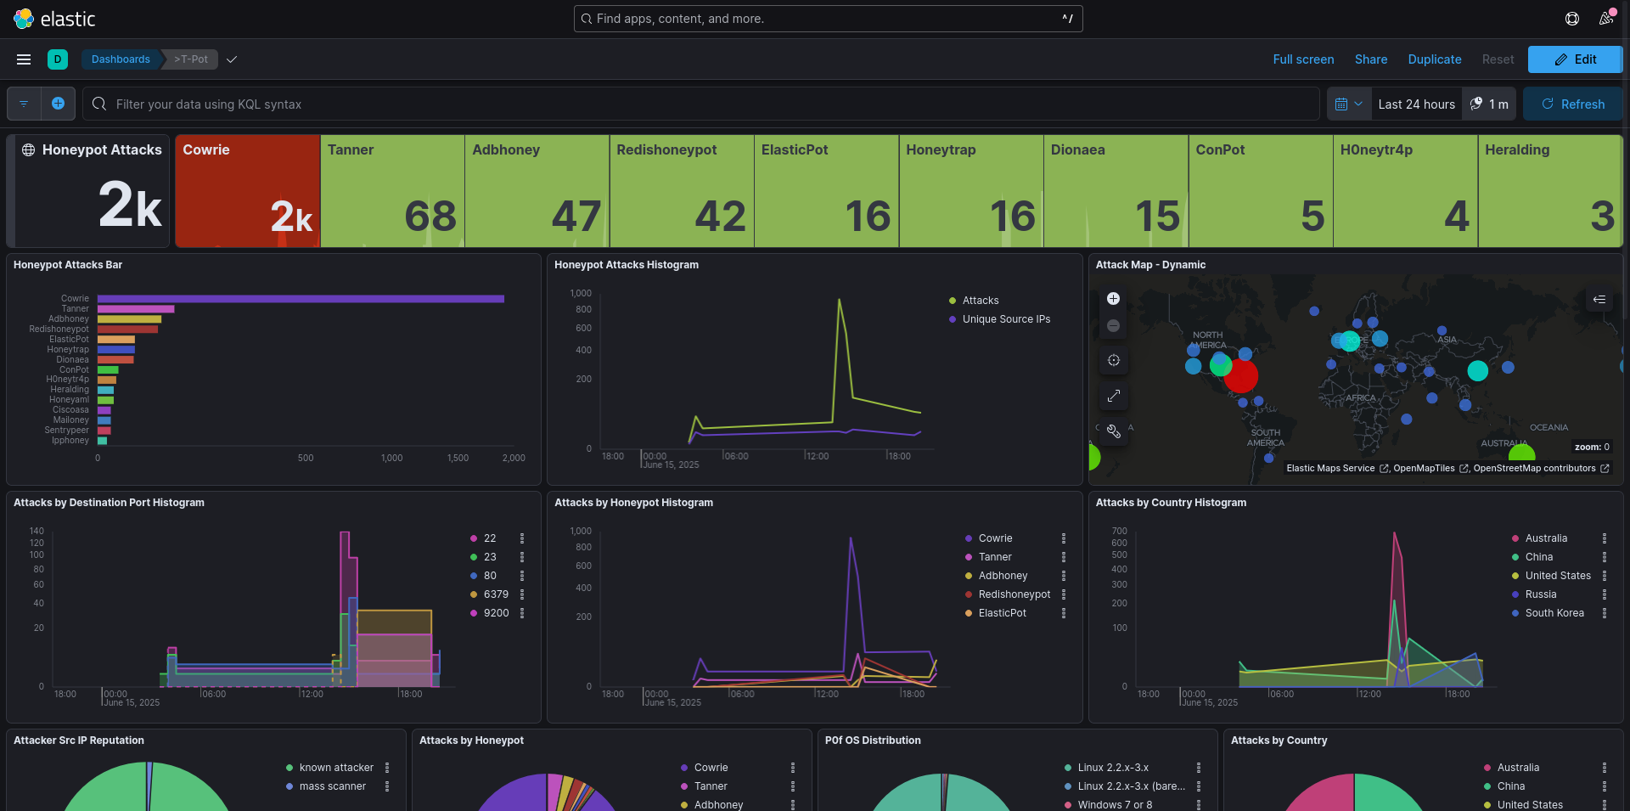Open the main navigation hamburger menu
Screen dimensions: 1630x811
24,59
